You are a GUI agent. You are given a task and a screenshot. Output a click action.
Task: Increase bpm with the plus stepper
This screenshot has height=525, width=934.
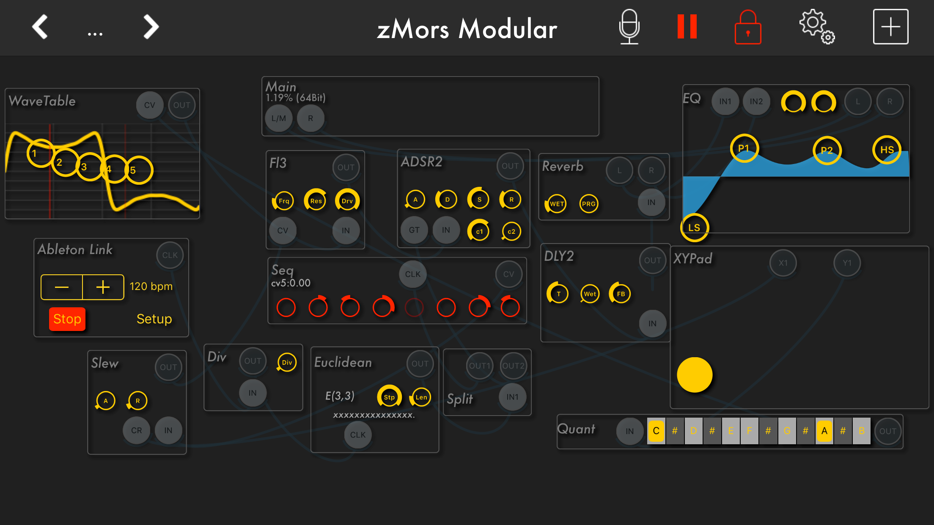(x=103, y=287)
